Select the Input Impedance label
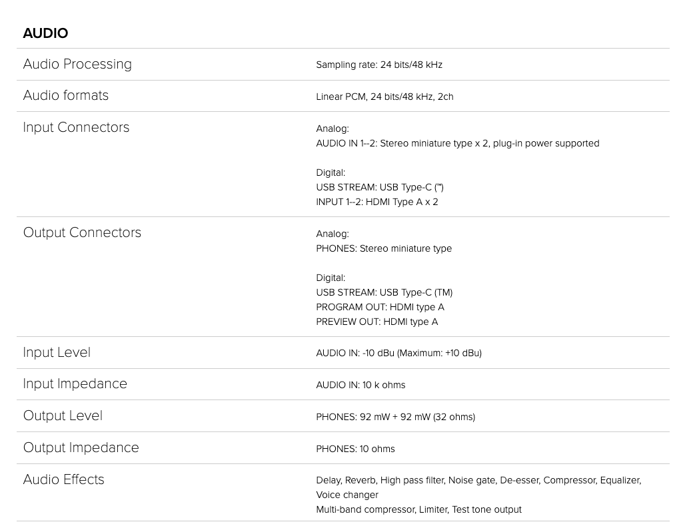 pos(75,384)
